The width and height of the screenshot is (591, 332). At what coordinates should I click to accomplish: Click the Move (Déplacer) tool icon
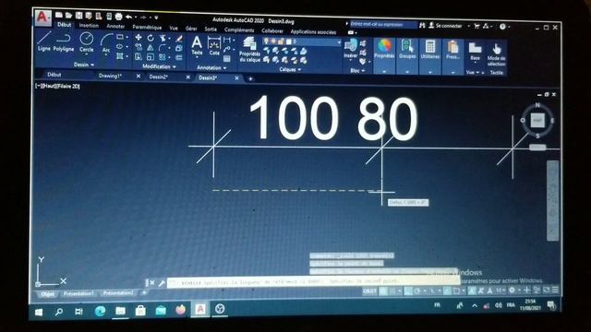click(139, 37)
